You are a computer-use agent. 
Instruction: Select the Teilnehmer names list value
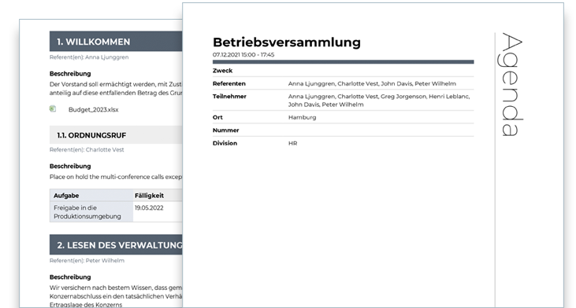pyautogui.click(x=379, y=101)
